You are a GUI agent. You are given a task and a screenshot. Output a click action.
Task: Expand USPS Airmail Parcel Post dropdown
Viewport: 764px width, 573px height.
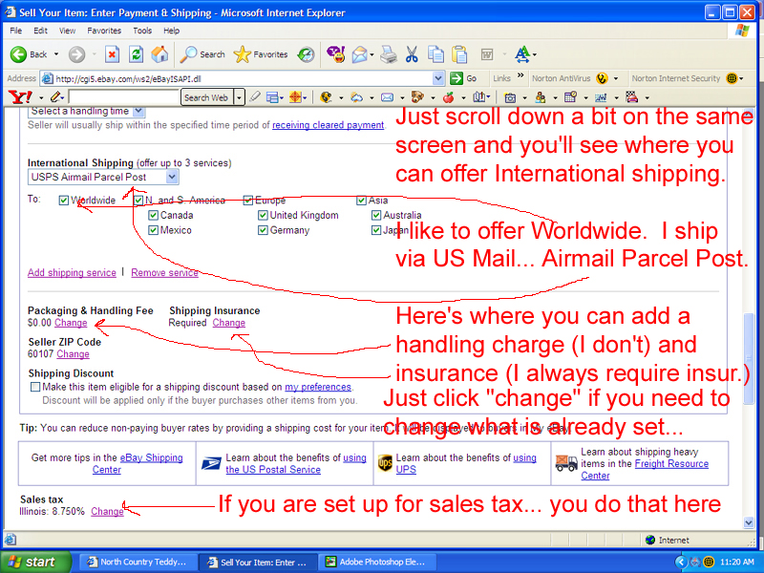point(172,177)
